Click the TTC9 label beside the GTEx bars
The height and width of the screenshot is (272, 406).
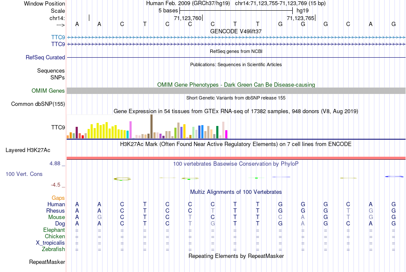tap(58, 127)
